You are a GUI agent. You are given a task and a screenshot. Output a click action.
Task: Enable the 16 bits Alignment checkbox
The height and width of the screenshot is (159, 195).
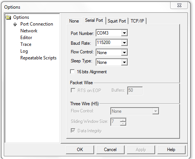tap(72, 72)
